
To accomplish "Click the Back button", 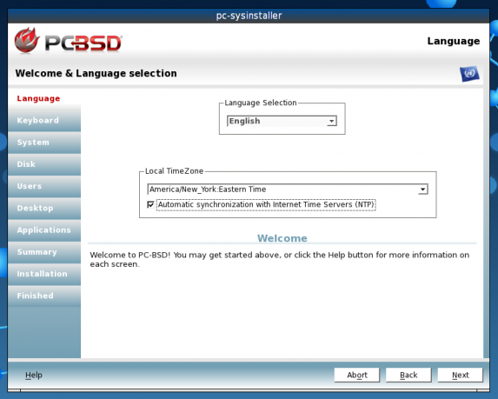I will pos(408,376).
